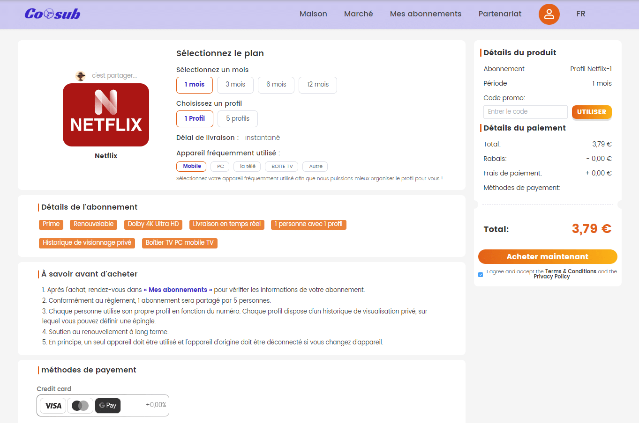Choose the 5 profils option
639x423 pixels.
point(238,119)
